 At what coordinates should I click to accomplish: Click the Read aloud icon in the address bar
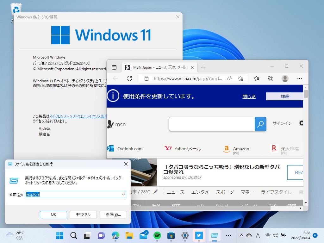[x=229, y=78]
